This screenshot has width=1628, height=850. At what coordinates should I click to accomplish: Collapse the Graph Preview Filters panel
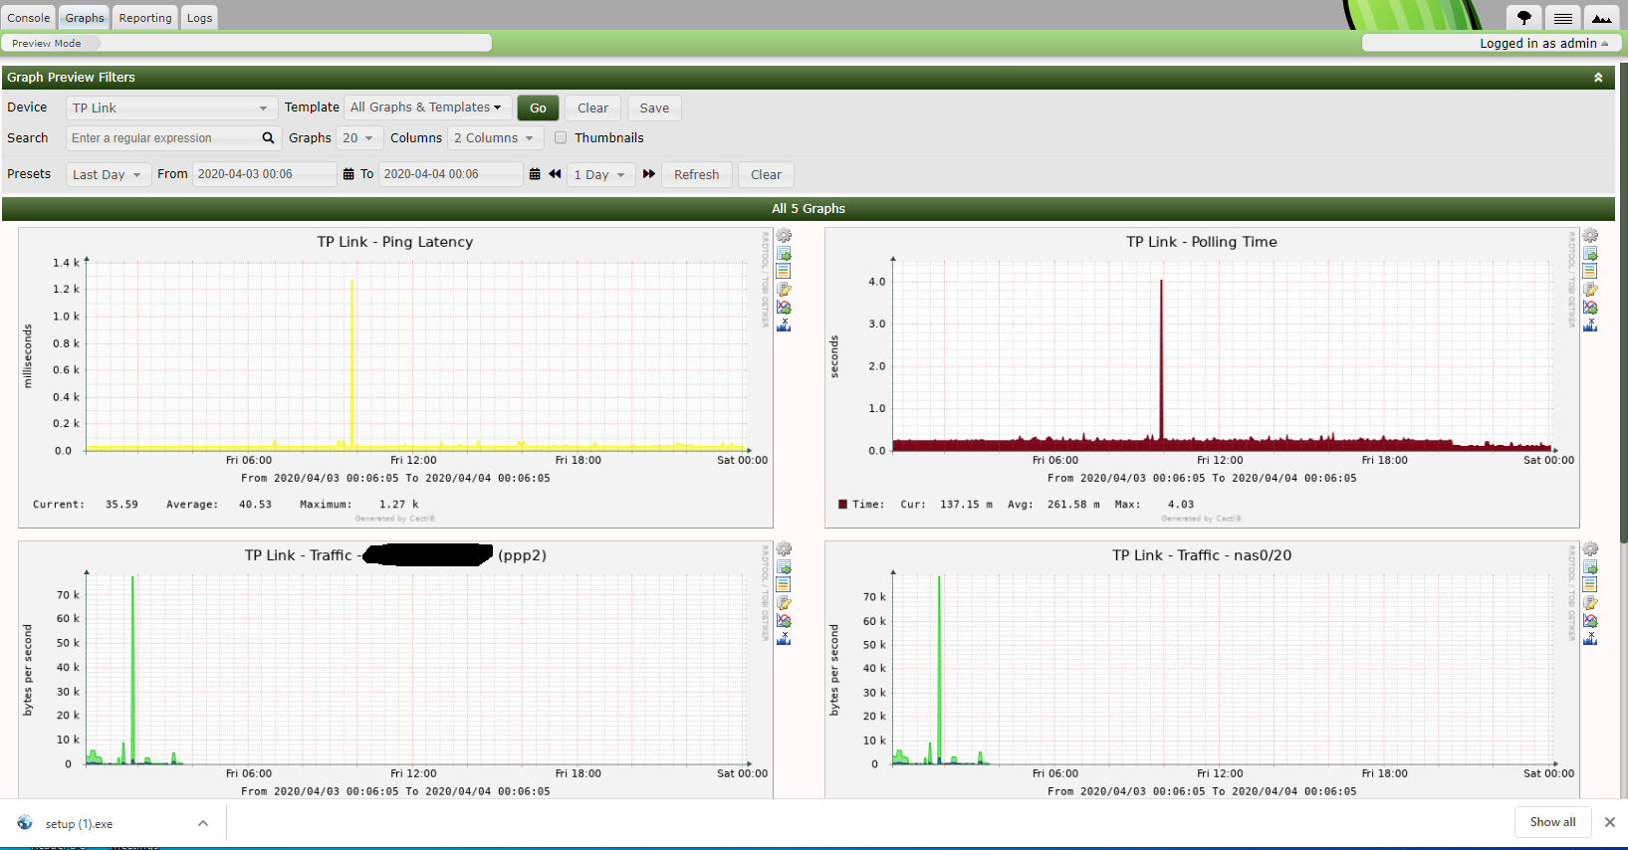[x=1598, y=78]
